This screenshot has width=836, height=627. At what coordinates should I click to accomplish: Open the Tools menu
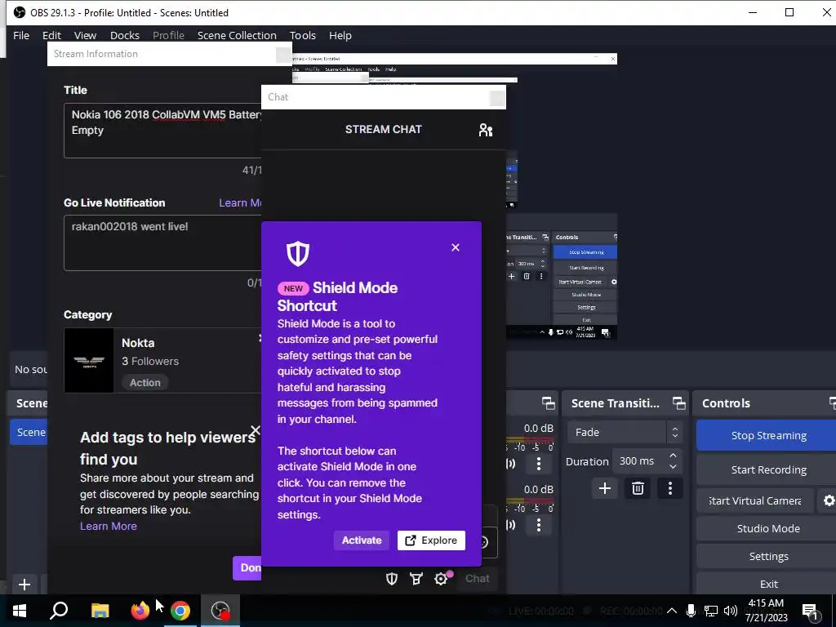(303, 35)
